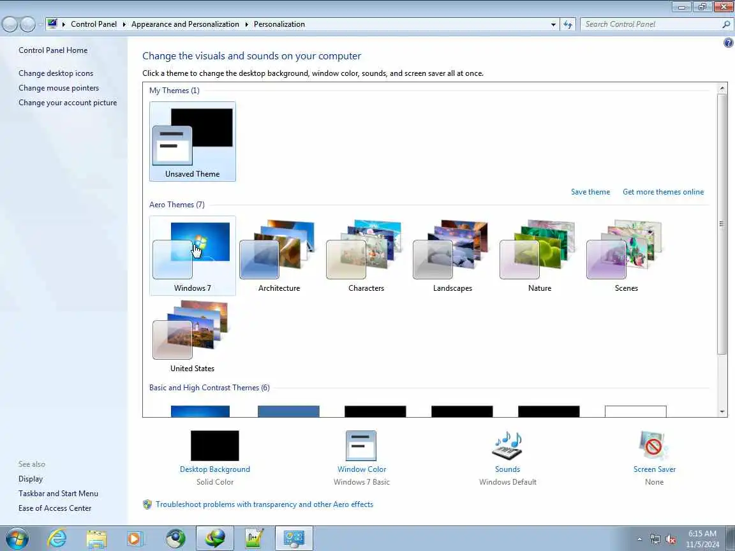This screenshot has width=735, height=551.
Task: Open Display under See also
Action: point(31,479)
